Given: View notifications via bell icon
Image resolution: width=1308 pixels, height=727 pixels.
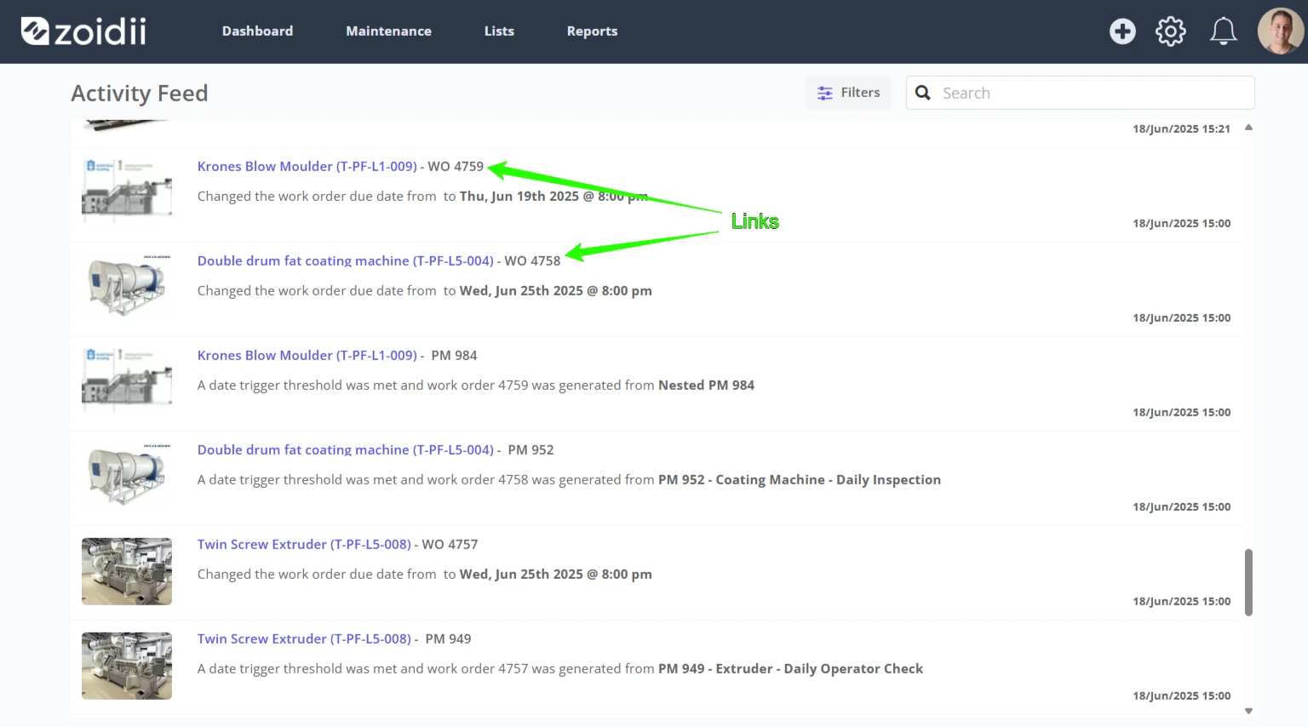Looking at the screenshot, I should point(1224,31).
